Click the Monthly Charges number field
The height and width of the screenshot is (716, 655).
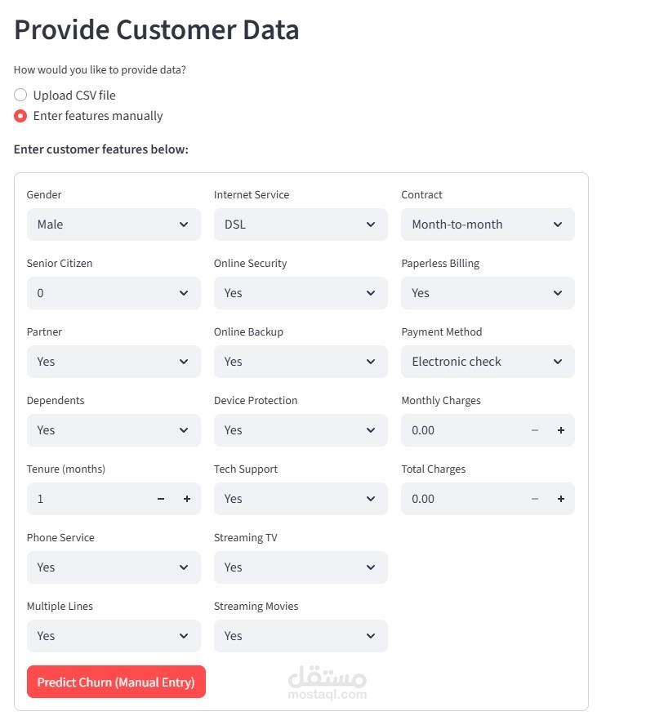[461, 430]
